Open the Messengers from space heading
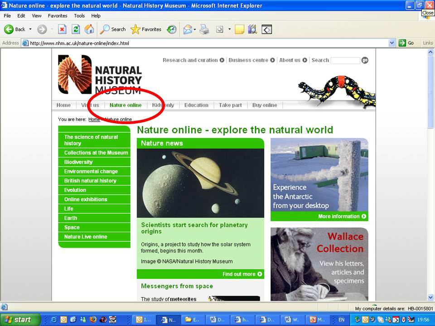Image resolution: width=435 pixels, height=326 pixels. (177, 286)
